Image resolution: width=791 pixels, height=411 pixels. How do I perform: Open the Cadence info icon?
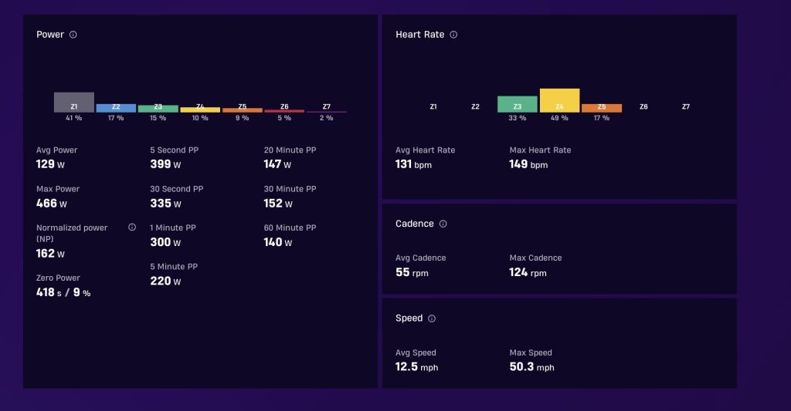coord(443,224)
